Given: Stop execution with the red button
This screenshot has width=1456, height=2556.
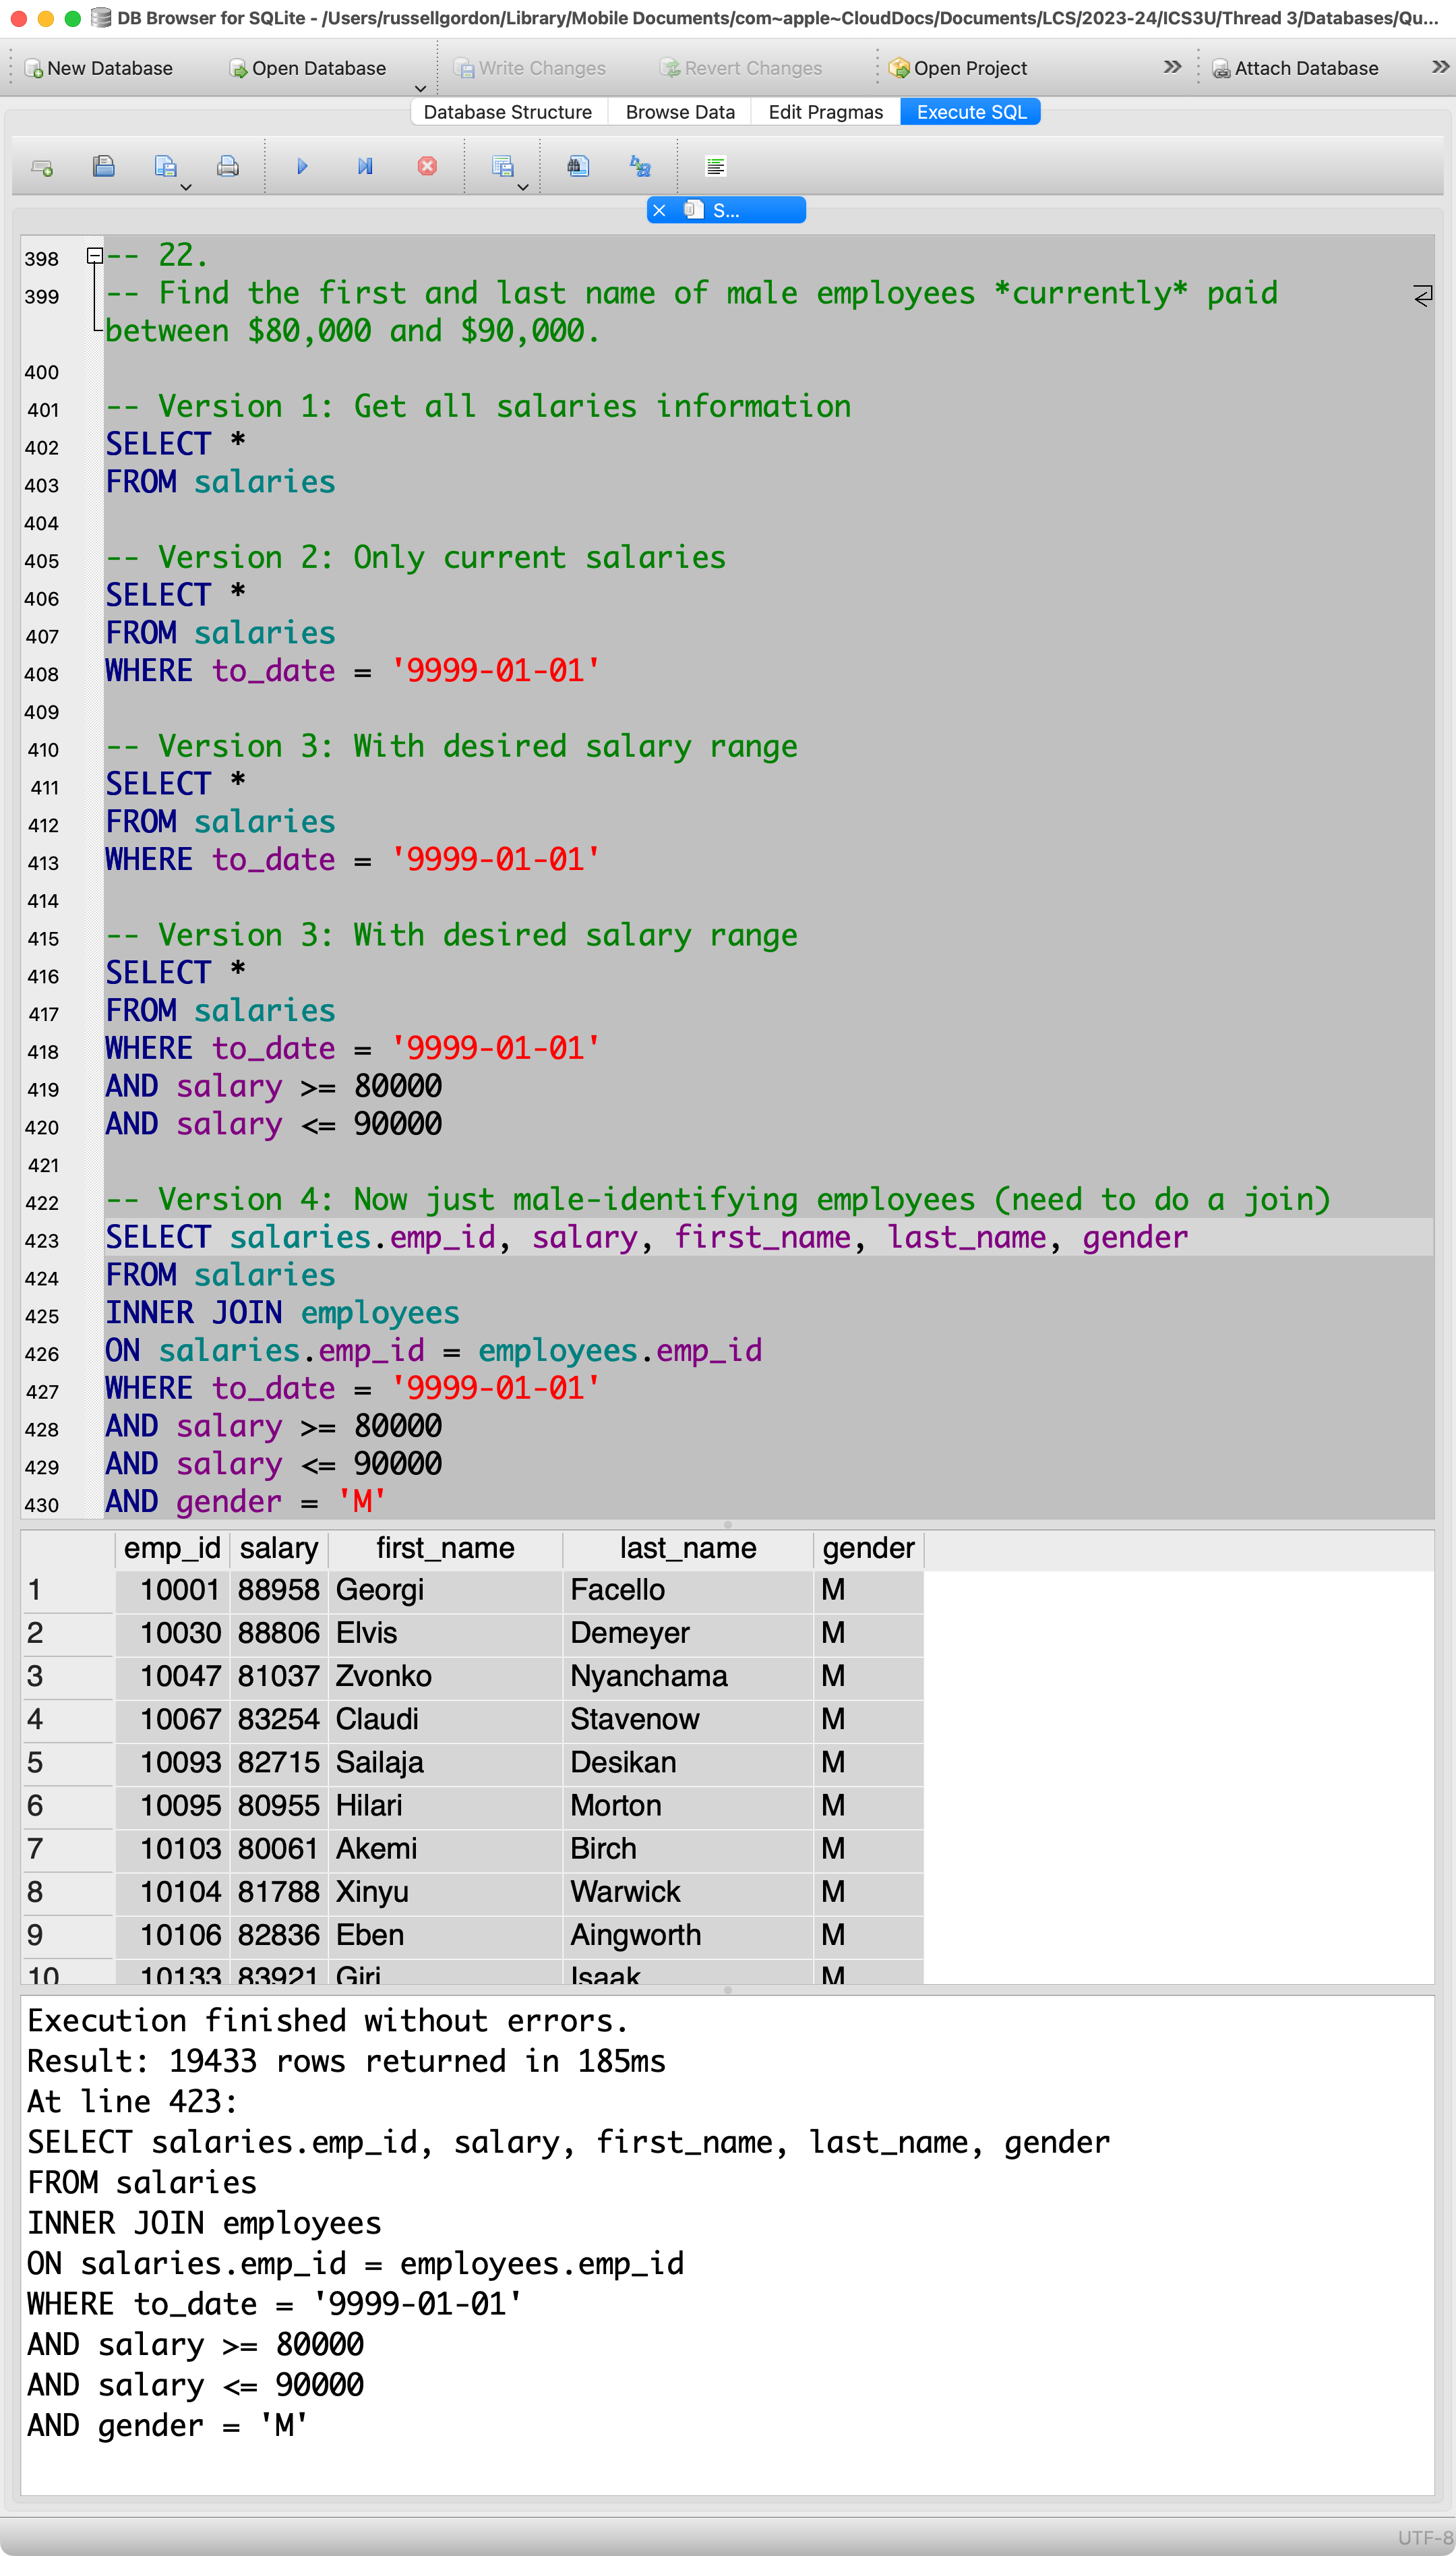Looking at the screenshot, I should pos(427,167).
